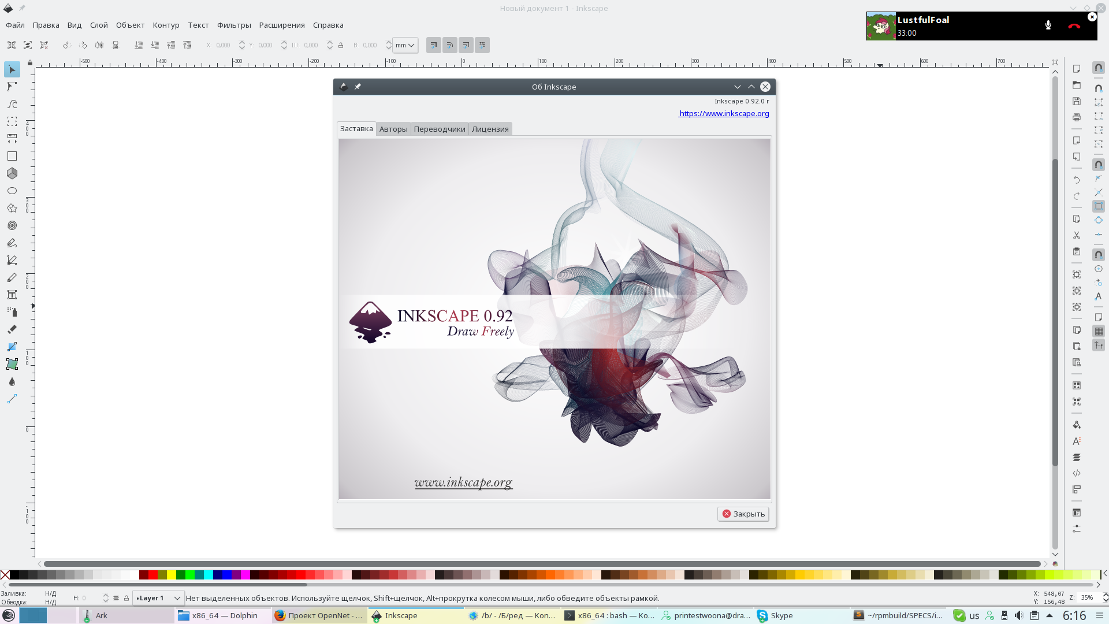
Task: Open the Text and Font dialog icon
Action: tap(1077, 441)
